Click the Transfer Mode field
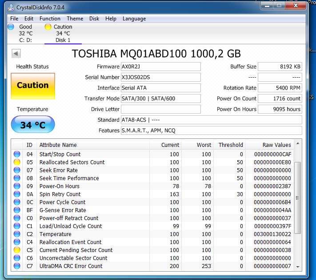Image resolution: width=316 pixels, height=280 pixels. click(x=160, y=99)
